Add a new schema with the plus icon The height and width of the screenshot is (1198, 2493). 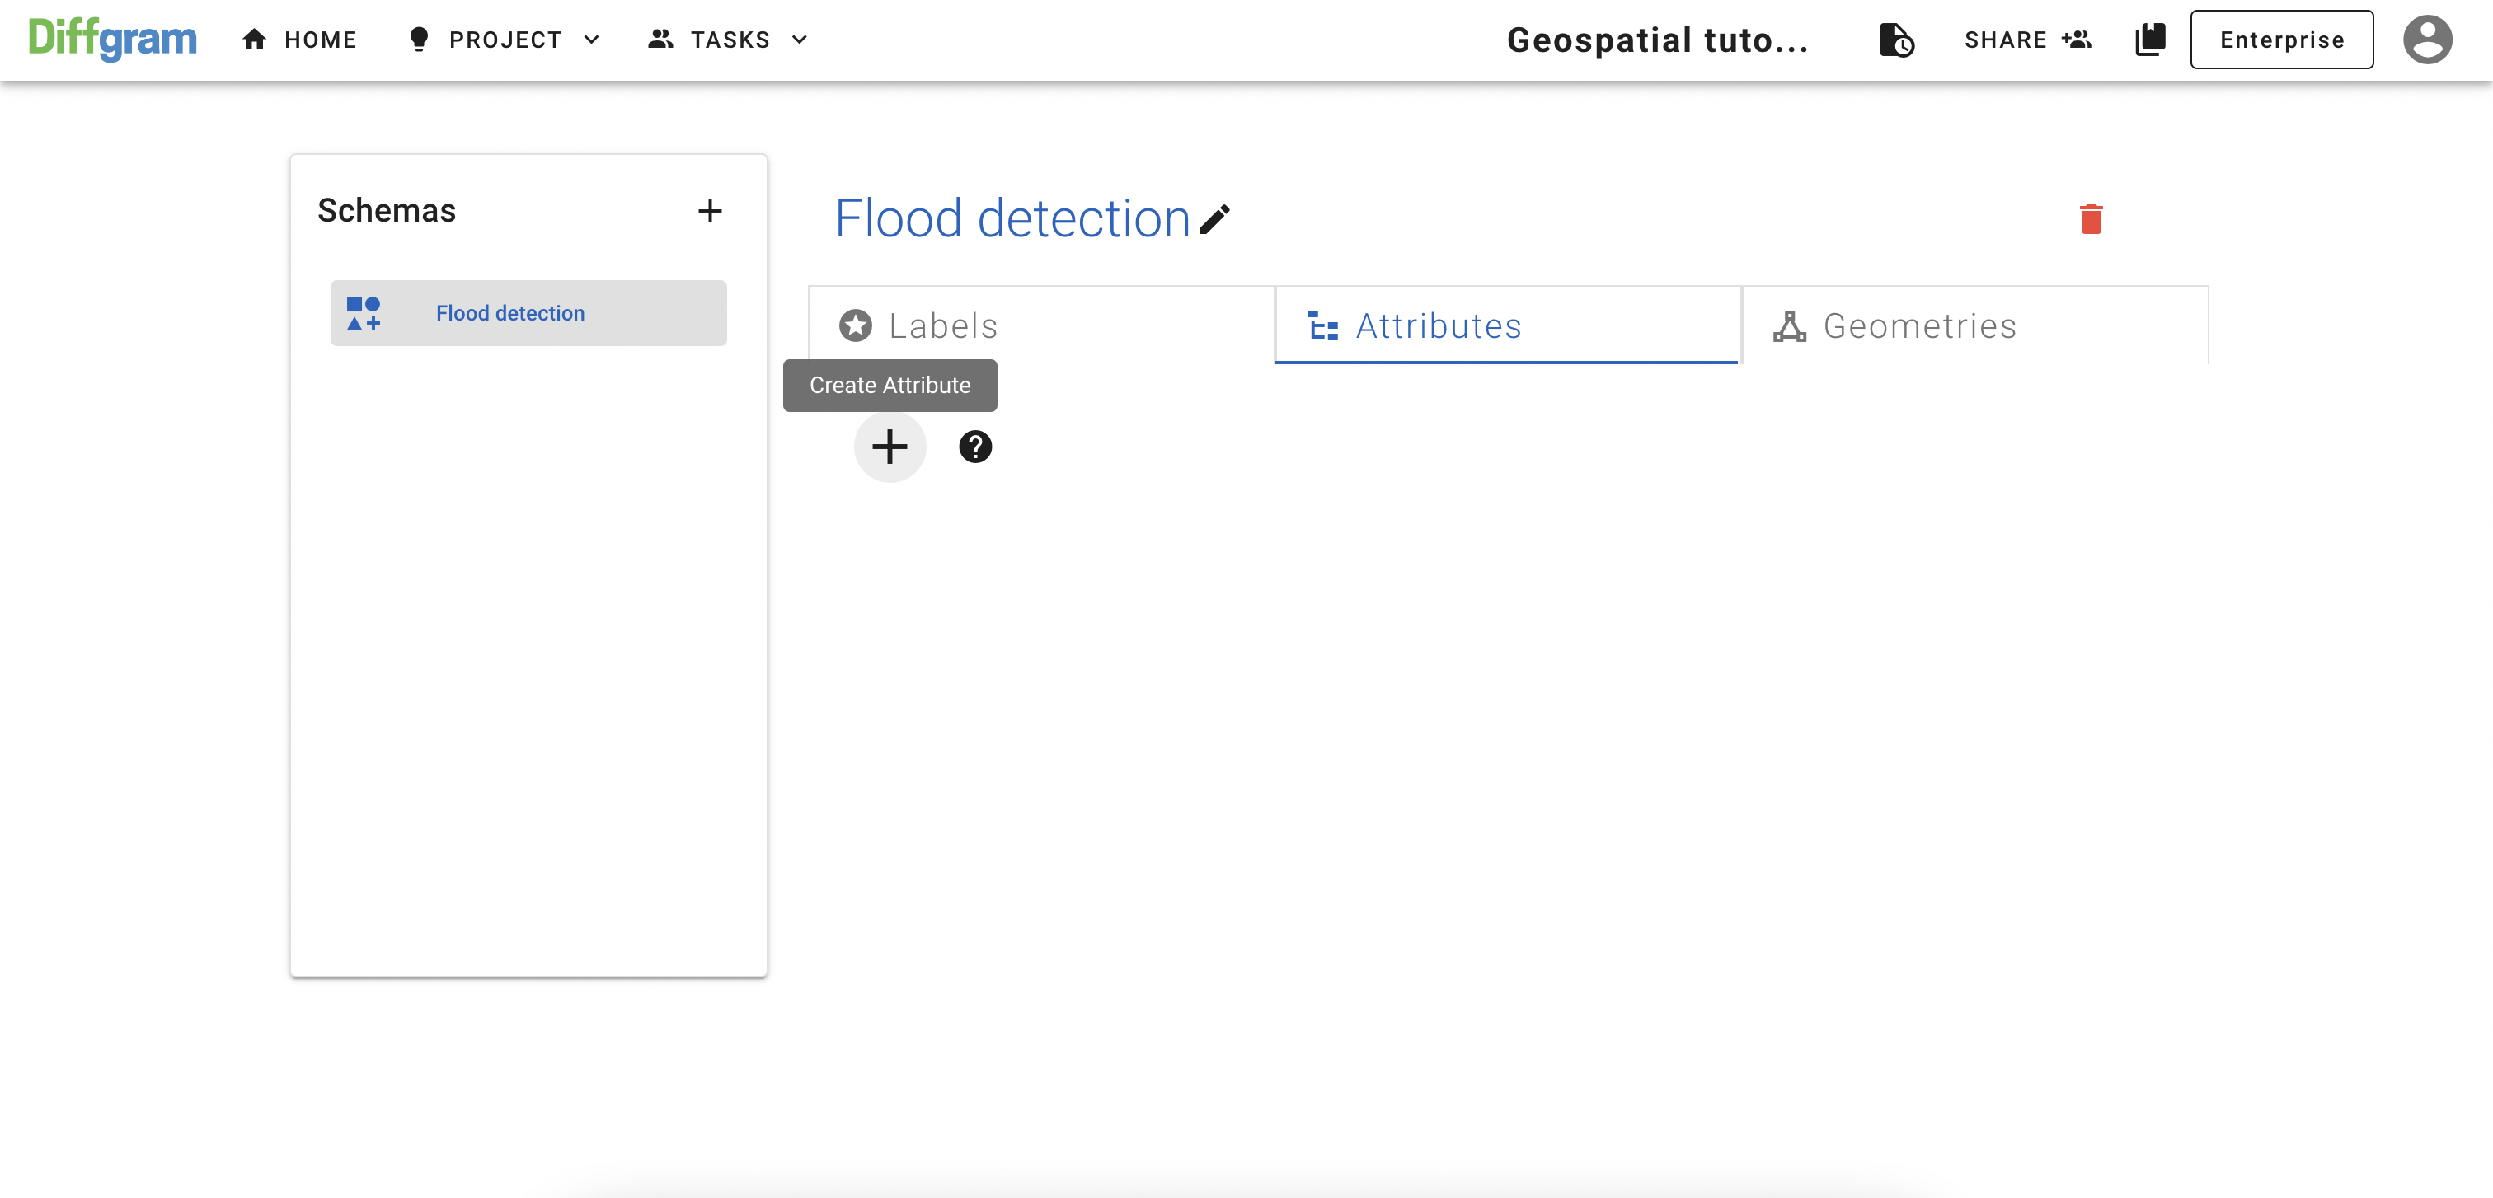[x=709, y=211]
